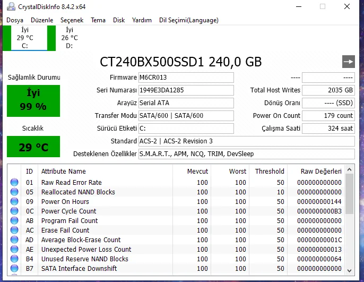Click the 29 °C temperature button

33,147
